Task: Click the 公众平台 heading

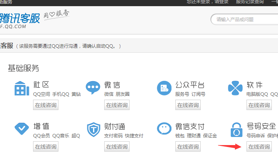Action: [x=190, y=85]
